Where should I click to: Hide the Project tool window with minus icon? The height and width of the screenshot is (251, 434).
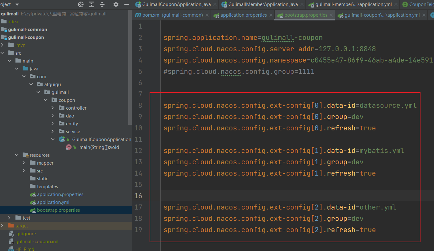pos(127,4)
